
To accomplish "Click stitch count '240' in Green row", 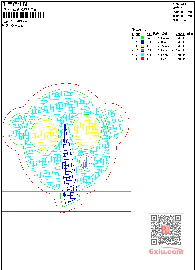I will pyautogui.click(x=149, y=38).
